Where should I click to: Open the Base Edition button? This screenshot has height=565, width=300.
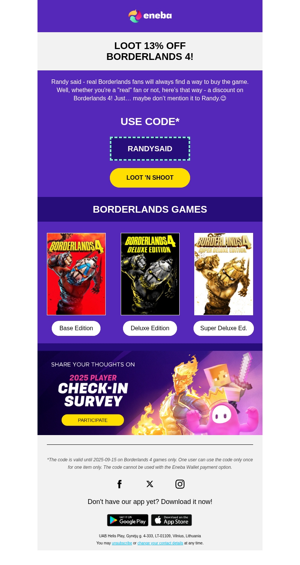(76, 328)
